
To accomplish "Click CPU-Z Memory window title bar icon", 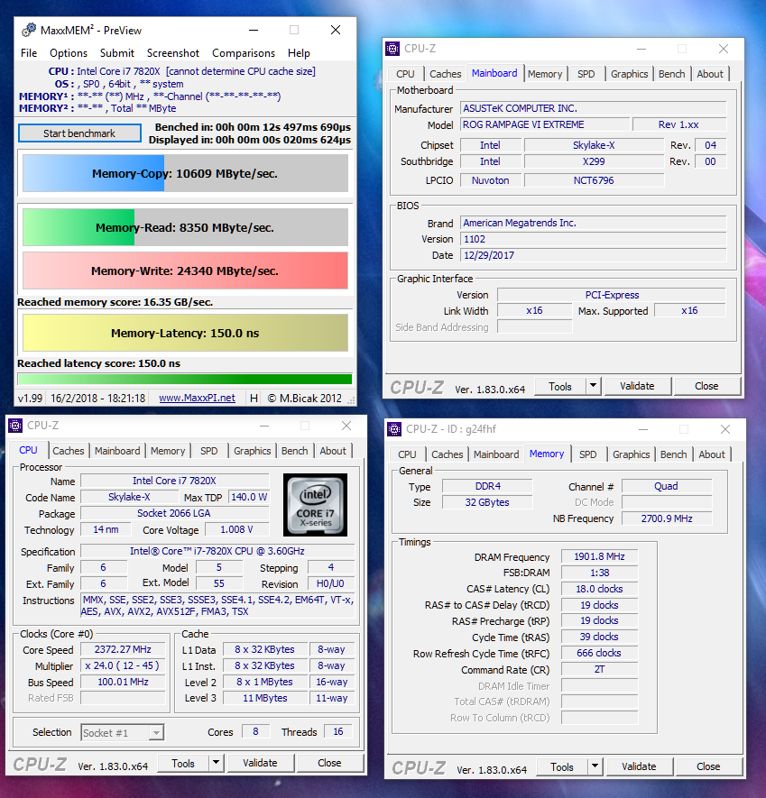I will (x=394, y=429).
